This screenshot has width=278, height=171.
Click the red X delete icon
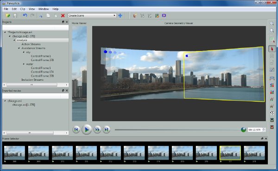pos(63,16)
